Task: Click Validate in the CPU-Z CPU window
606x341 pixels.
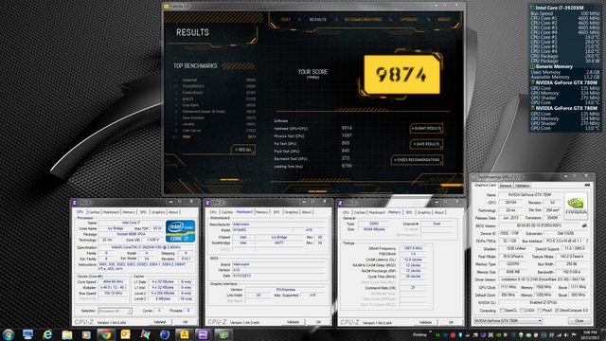Action: [x=160, y=322]
